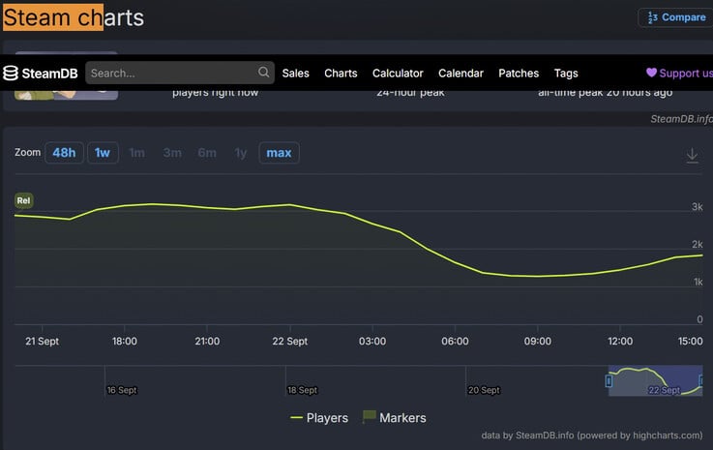Image resolution: width=713 pixels, height=450 pixels.
Task: Open the Calculator menu item
Action: (x=398, y=73)
